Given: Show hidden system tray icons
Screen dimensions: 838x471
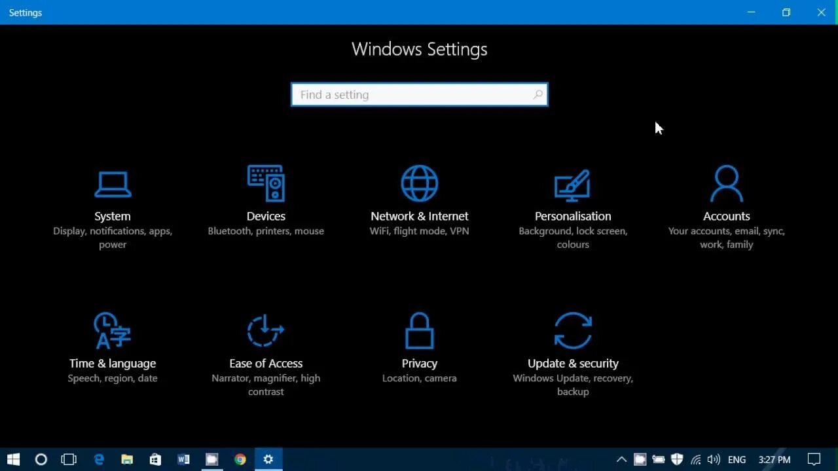Looking at the screenshot, I should (x=621, y=460).
